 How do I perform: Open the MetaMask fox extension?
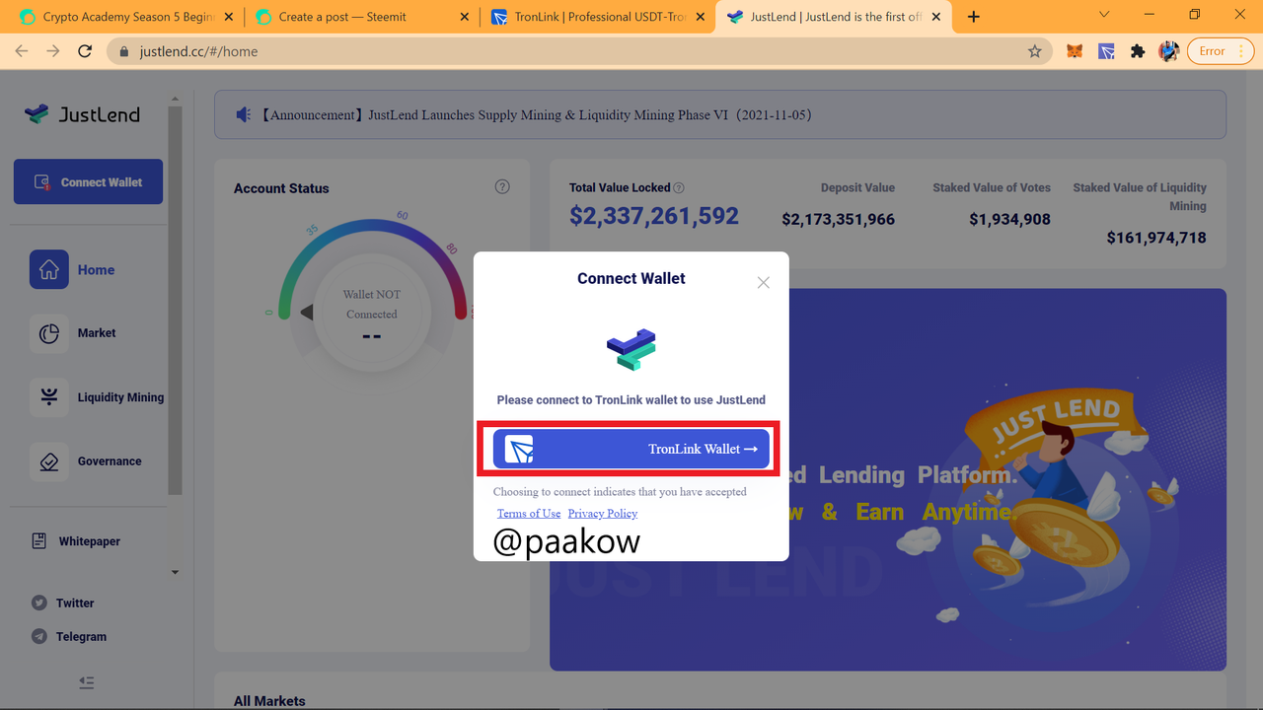(1075, 51)
